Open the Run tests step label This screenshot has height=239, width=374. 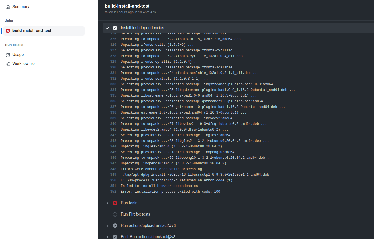pyautogui.click(x=129, y=203)
